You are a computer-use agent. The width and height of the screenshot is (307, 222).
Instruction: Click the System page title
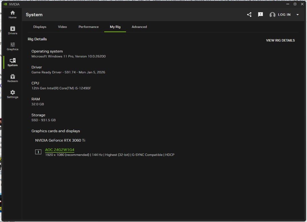(x=34, y=15)
